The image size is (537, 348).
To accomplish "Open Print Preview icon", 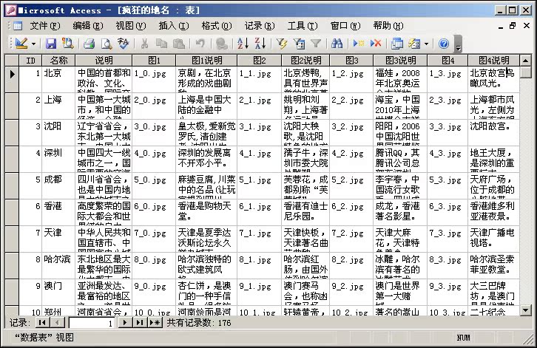I will 107,44.
